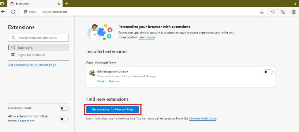
Task: Open the Favorites list icon
Action: coord(273,12)
